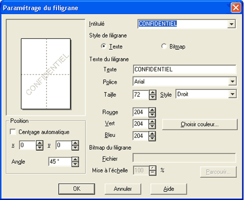The width and height of the screenshot is (244, 200).
Task: Increase the x position with up arrow
Action: pos(40,143)
